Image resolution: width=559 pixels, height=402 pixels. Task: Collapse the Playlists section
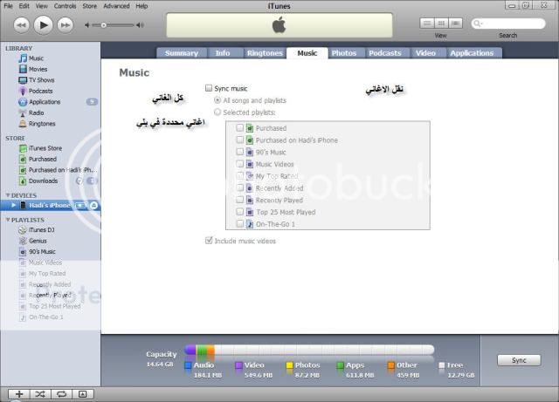(x=8, y=220)
